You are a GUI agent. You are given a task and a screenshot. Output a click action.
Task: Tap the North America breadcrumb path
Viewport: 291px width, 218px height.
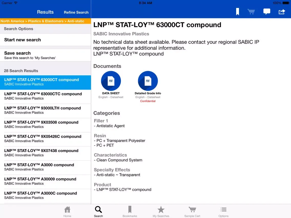pos(42,21)
